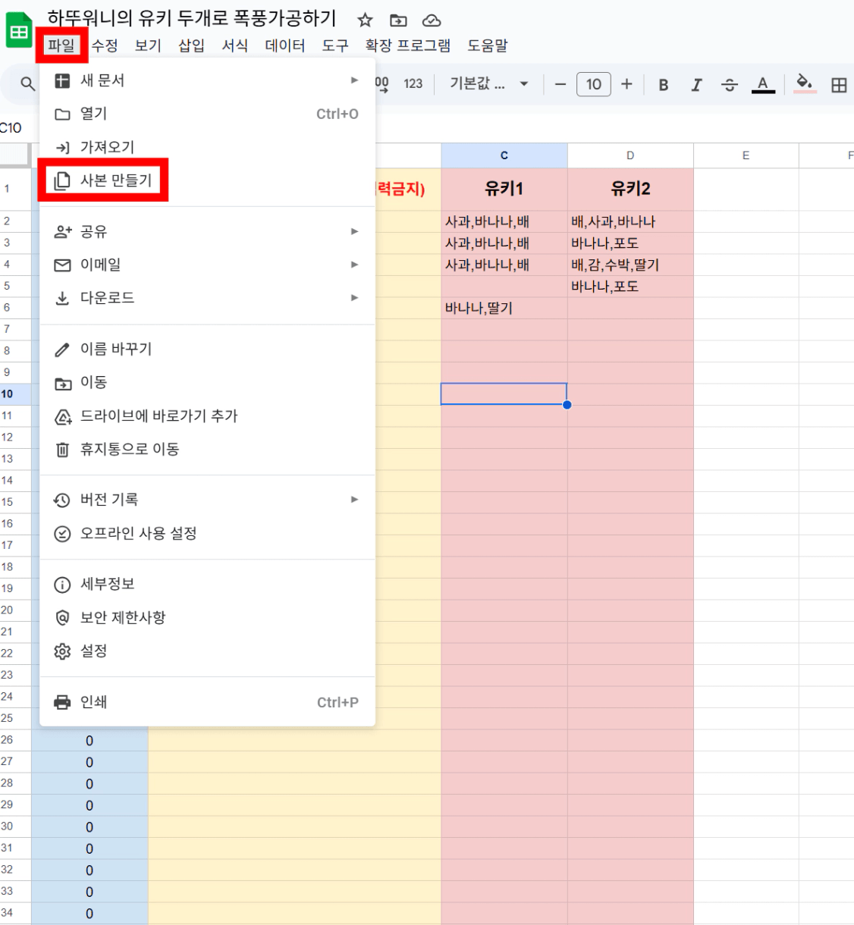
Task: Select column D header
Action: pos(630,155)
